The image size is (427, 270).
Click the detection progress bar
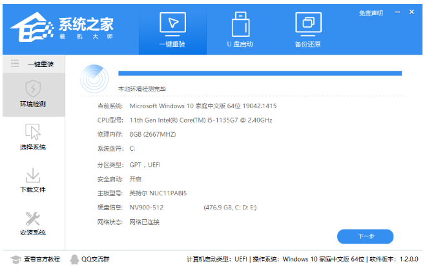click(260, 73)
